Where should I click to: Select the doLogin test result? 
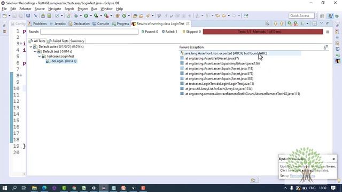pos(61,61)
